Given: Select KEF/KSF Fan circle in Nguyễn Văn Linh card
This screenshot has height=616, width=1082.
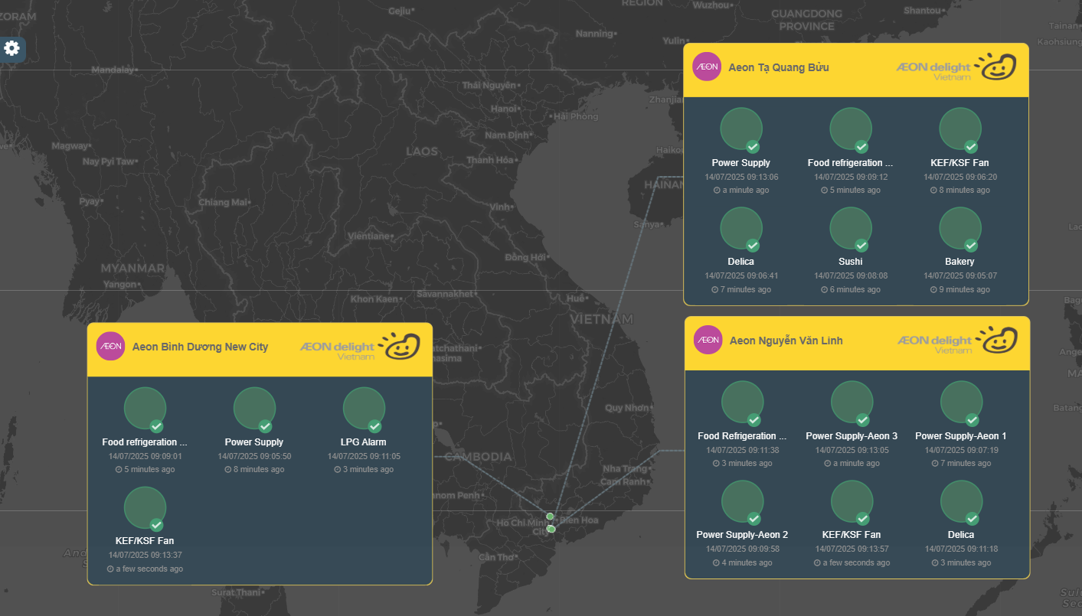Looking at the screenshot, I should pos(852,500).
